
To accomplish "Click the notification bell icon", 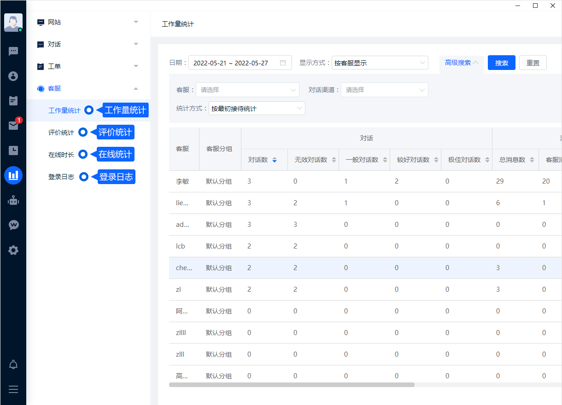I will (x=13, y=365).
